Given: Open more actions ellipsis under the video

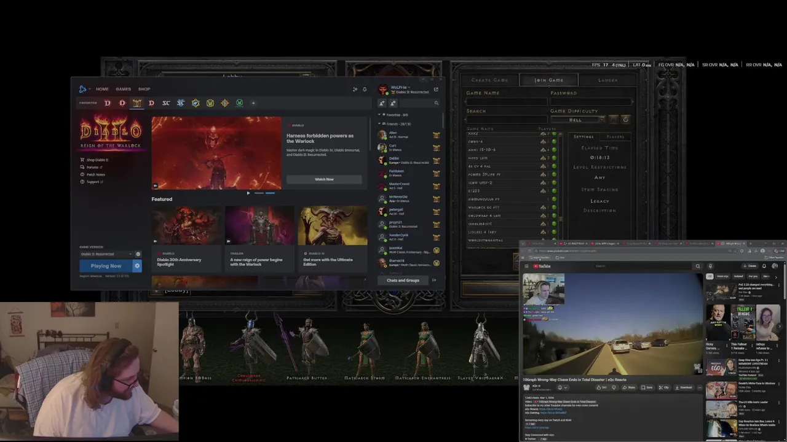Looking at the screenshot, I should pyautogui.click(x=699, y=387).
